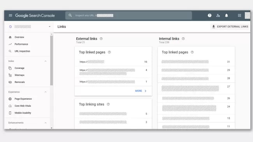
Task: Show help for External links heading
Action: click(101, 39)
